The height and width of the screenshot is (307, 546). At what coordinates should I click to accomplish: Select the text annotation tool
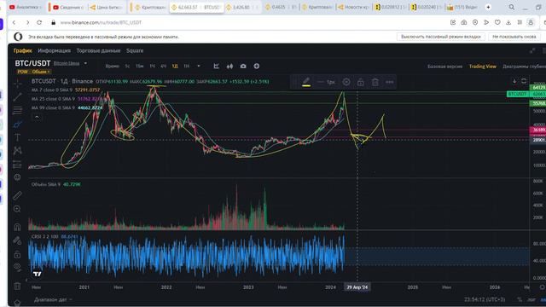click(17, 137)
